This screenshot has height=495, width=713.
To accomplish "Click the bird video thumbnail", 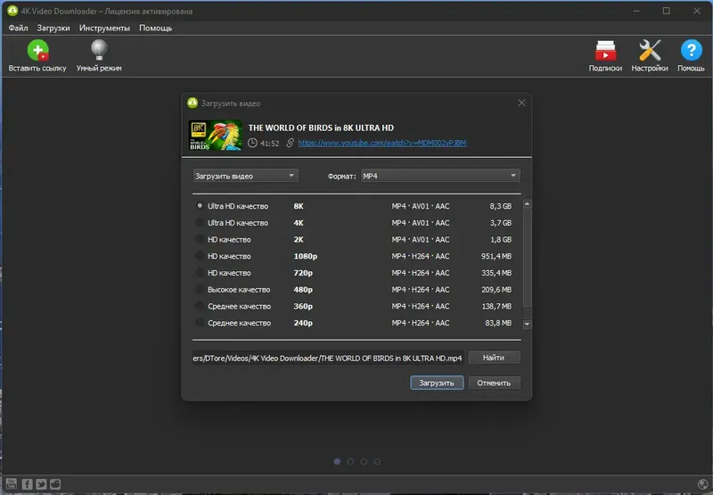I will tap(215, 136).
